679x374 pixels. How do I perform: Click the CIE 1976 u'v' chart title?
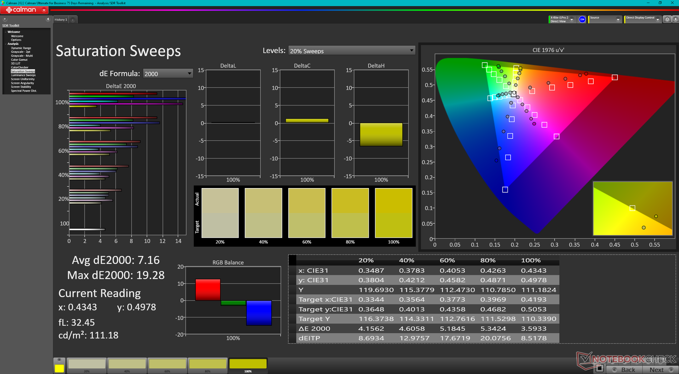click(548, 50)
